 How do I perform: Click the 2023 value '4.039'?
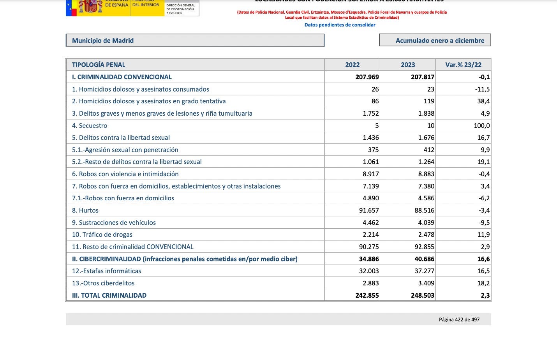coord(426,222)
